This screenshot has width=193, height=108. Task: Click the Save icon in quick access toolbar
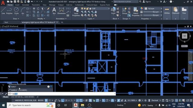[15, 1]
